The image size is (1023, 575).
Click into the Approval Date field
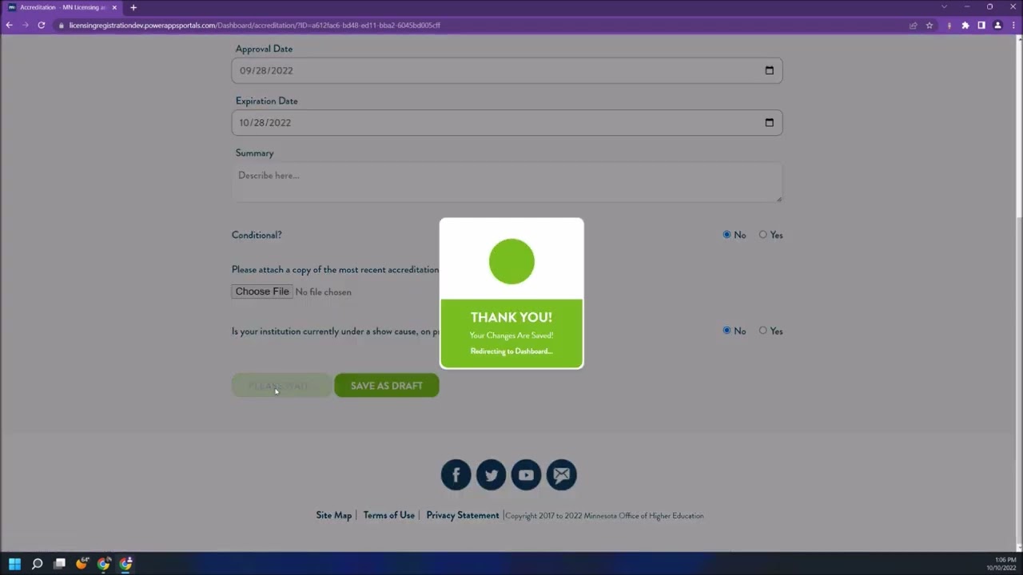click(x=507, y=70)
